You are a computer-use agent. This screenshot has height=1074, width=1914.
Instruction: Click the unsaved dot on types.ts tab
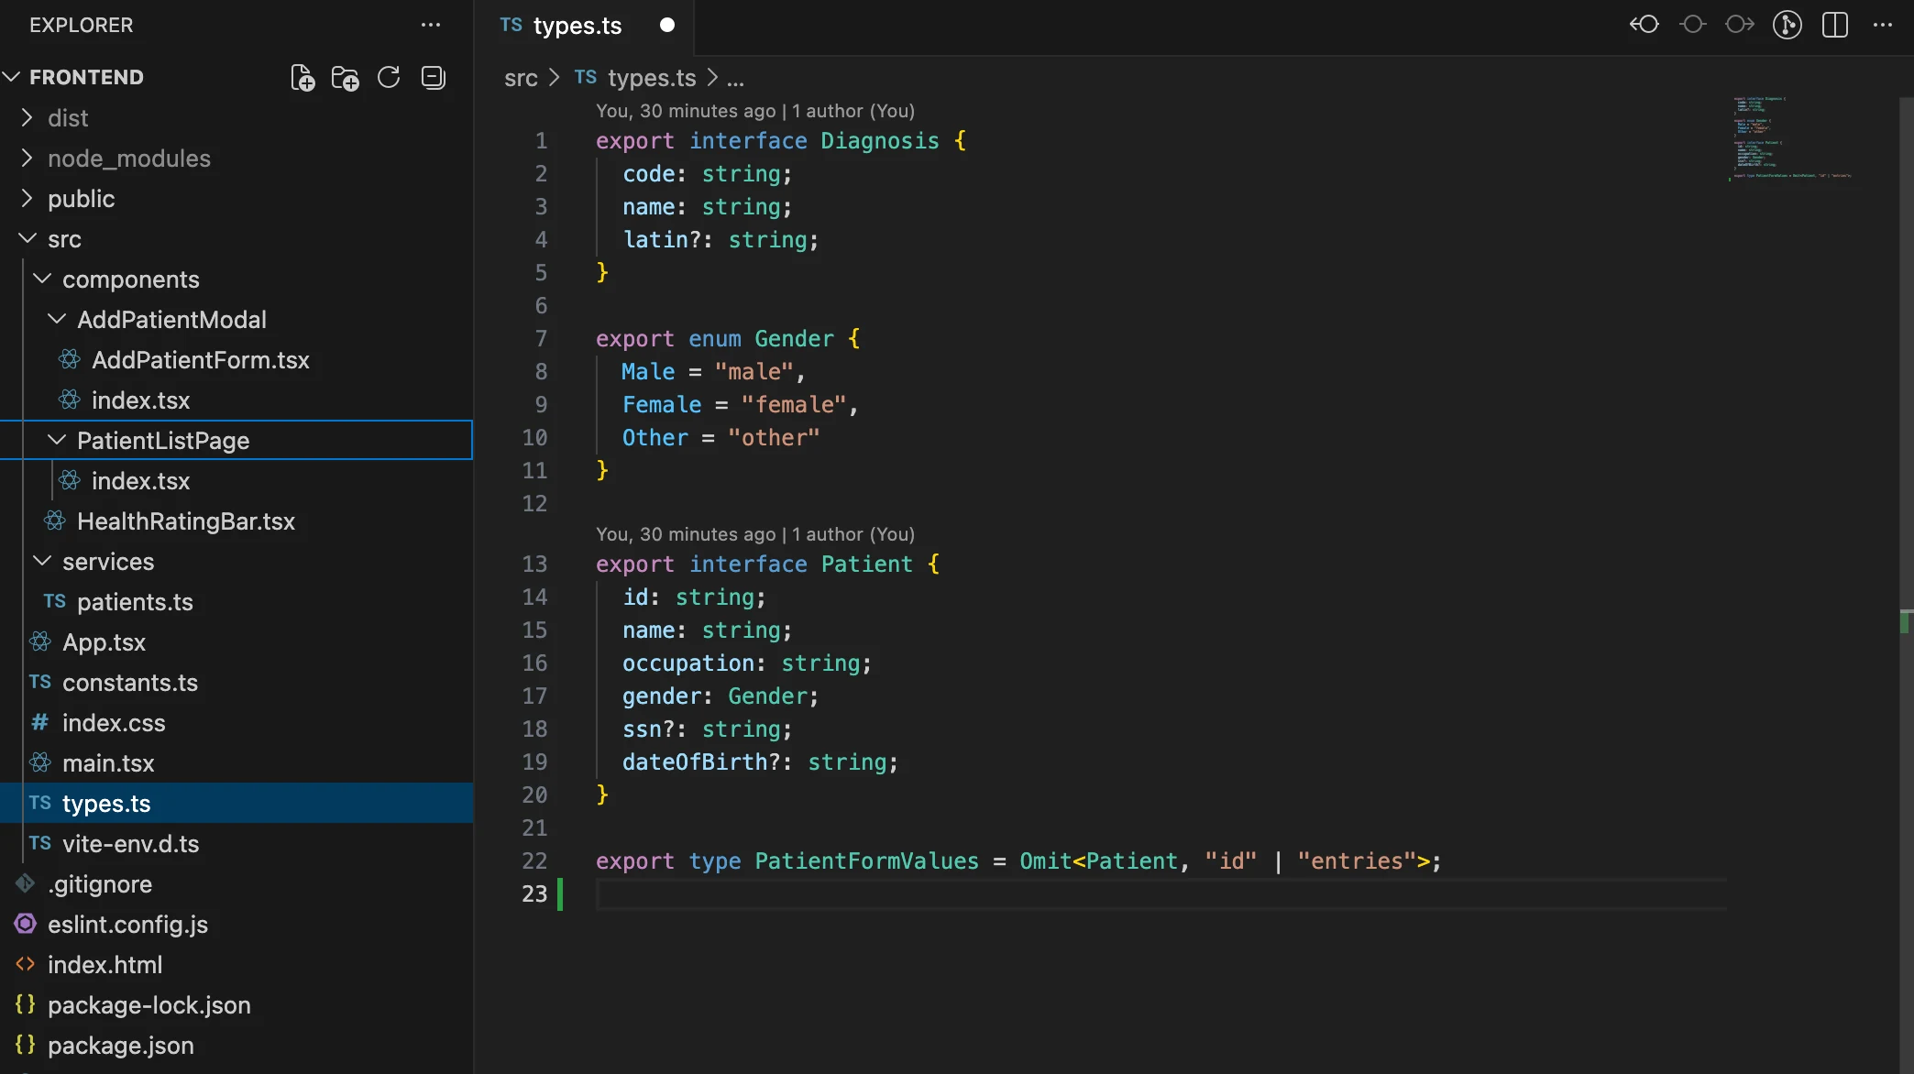[x=667, y=25]
